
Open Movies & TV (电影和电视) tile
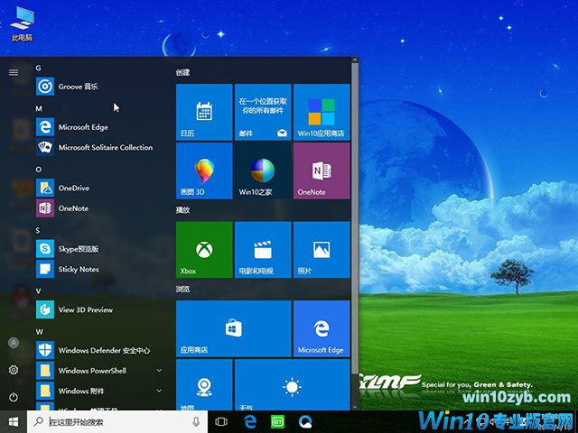click(x=262, y=249)
